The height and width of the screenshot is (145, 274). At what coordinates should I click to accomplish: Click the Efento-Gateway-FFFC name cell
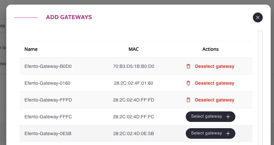pos(48,117)
